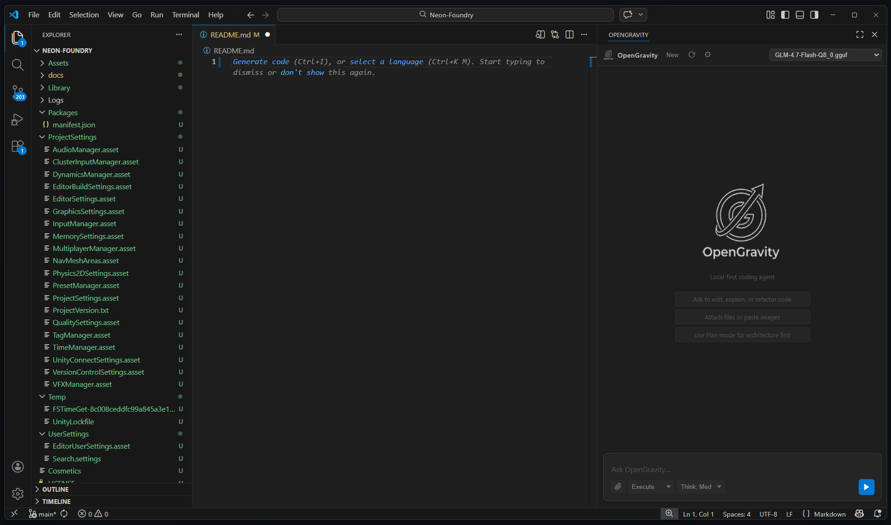Open the Accounts icon in the activity bar
The image size is (891, 525).
tap(17, 466)
